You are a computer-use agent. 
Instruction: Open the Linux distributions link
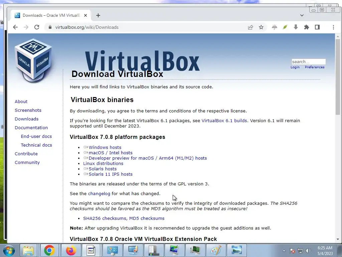(x=103, y=163)
